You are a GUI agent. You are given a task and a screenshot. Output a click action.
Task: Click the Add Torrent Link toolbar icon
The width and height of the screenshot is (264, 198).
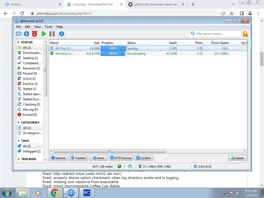click(19, 34)
